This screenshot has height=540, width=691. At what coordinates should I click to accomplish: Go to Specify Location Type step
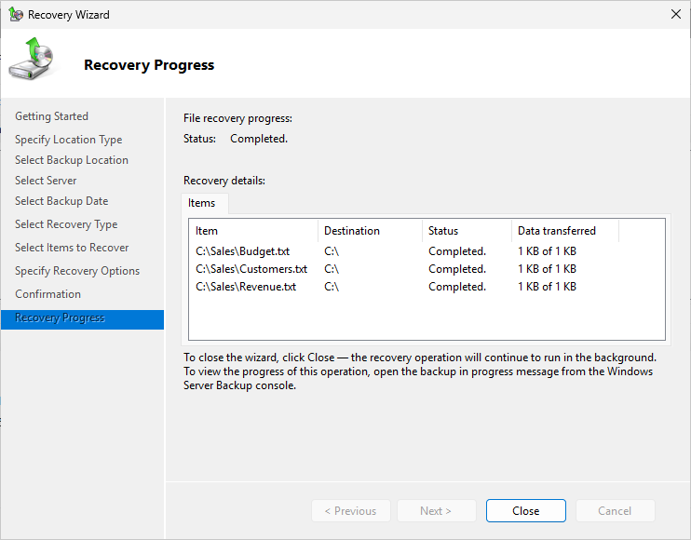tap(69, 140)
